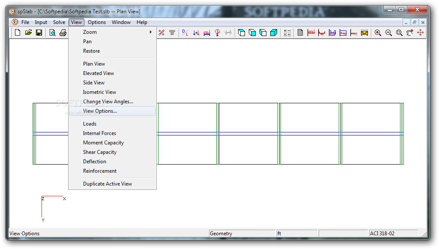Click the change view angles hand icon

pos(410,33)
